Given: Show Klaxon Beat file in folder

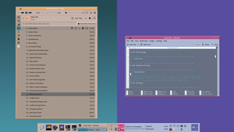Looking at the screenshot, I should (72, 28).
